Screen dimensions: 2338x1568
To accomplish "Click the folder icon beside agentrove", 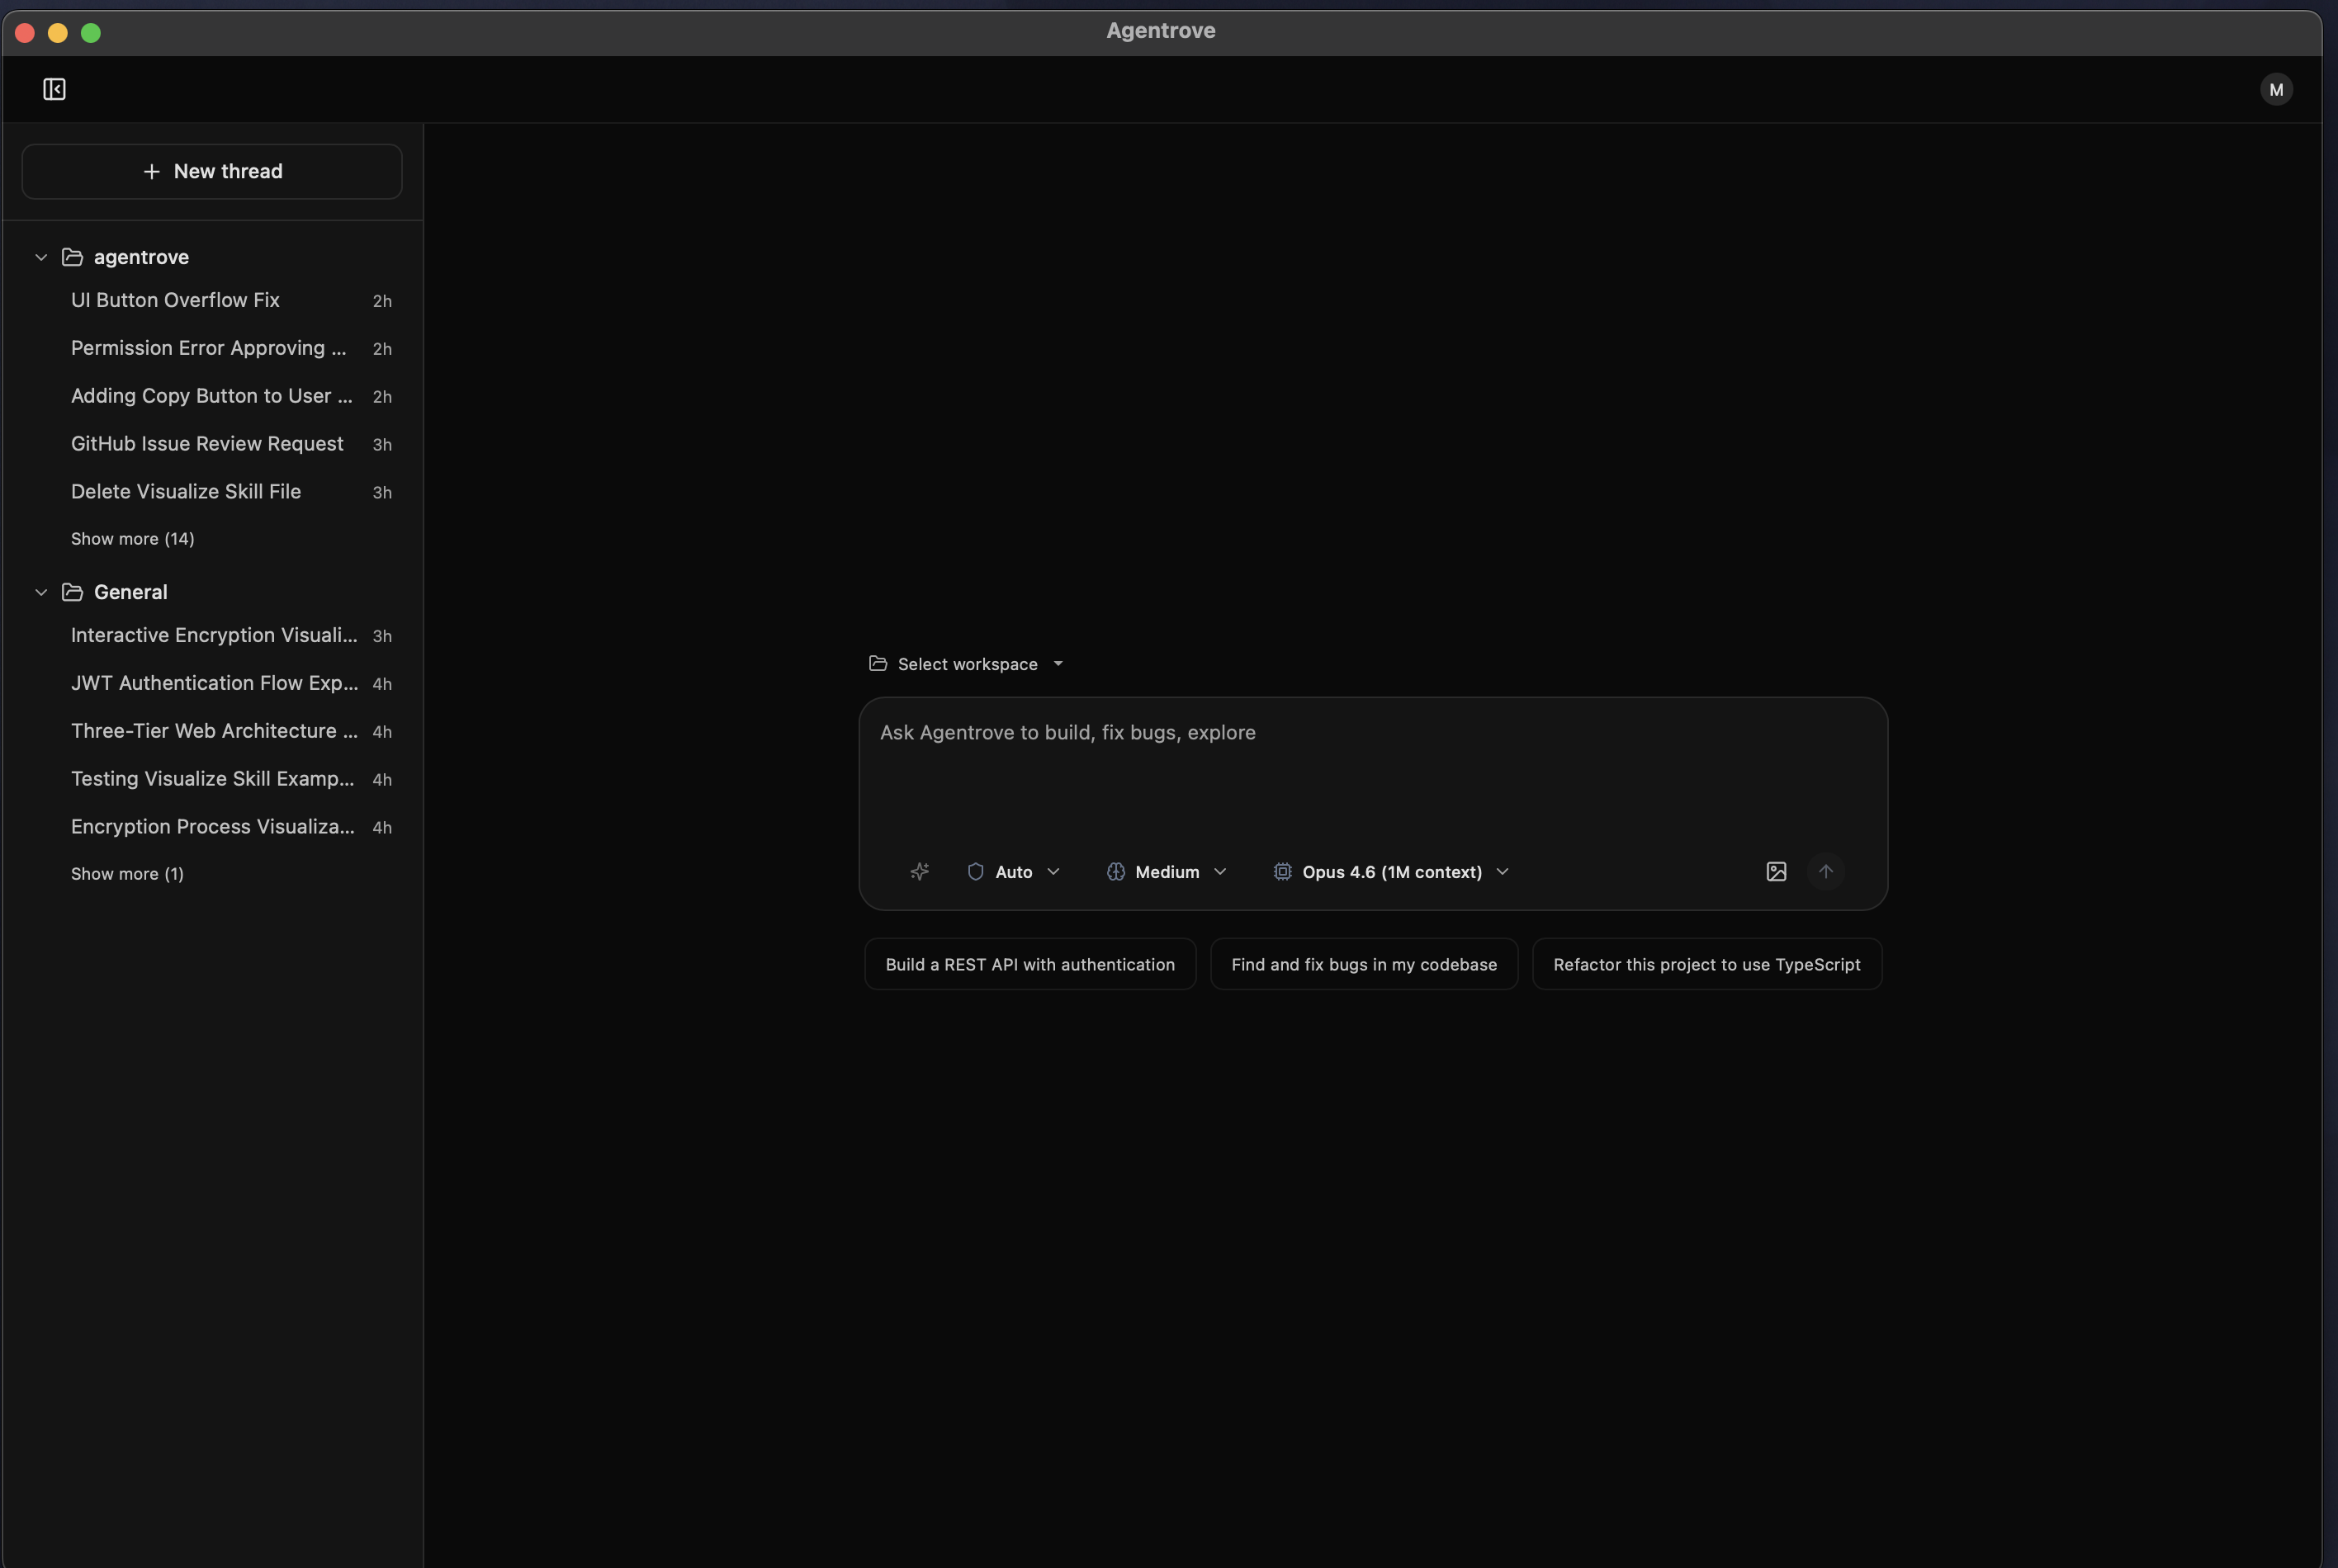I will (x=71, y=257).
